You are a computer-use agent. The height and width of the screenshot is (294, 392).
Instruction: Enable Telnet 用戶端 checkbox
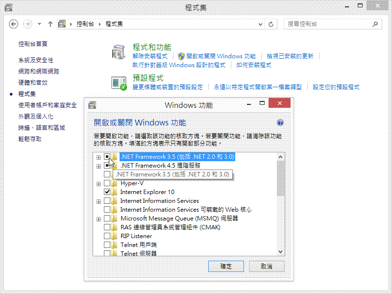pyautogui.click(x=107, y=245)
